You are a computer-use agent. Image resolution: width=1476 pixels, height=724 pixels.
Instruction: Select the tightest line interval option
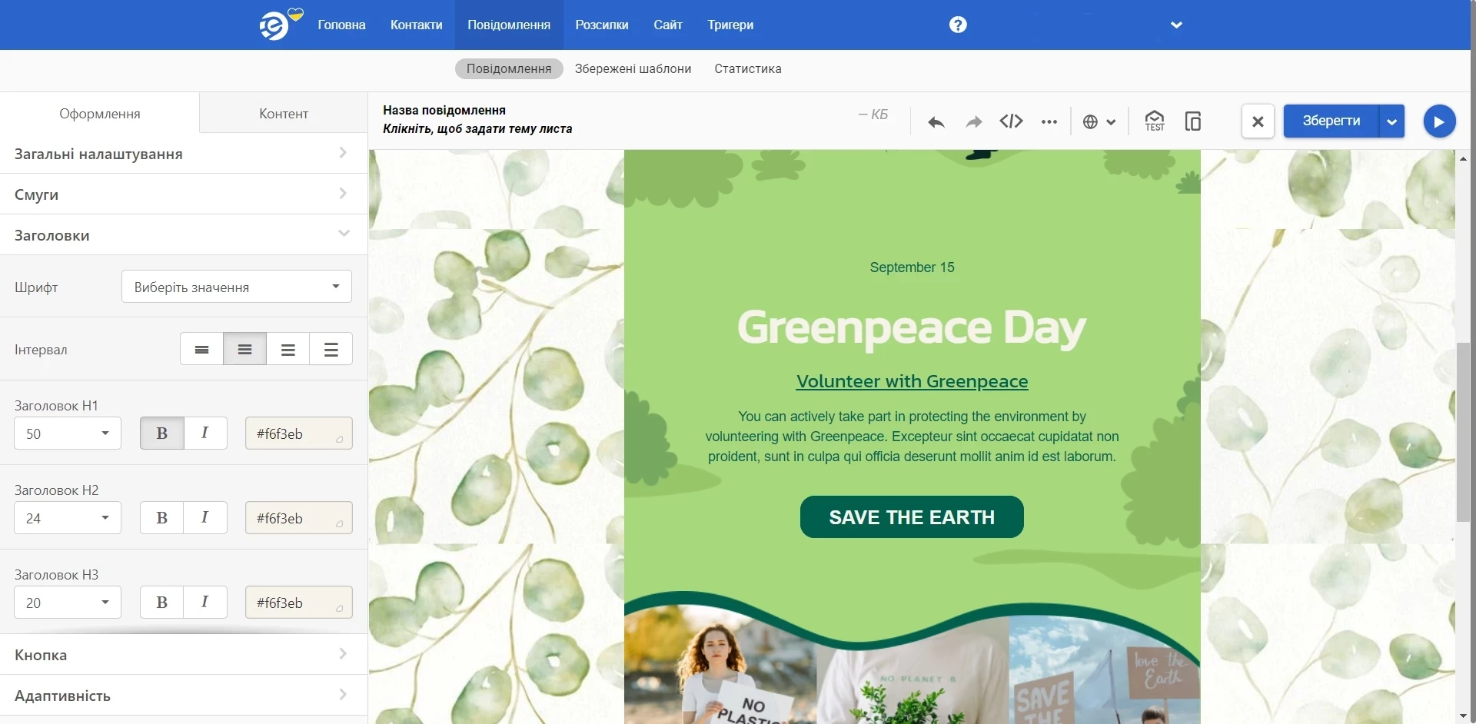pyautogui.click(x=201, y=349)
